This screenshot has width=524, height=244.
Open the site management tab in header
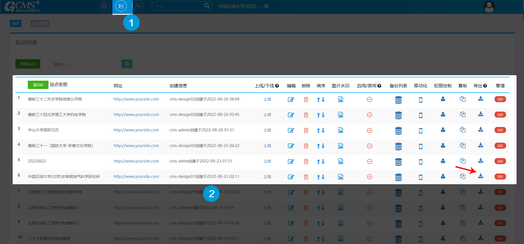point(121,6)
